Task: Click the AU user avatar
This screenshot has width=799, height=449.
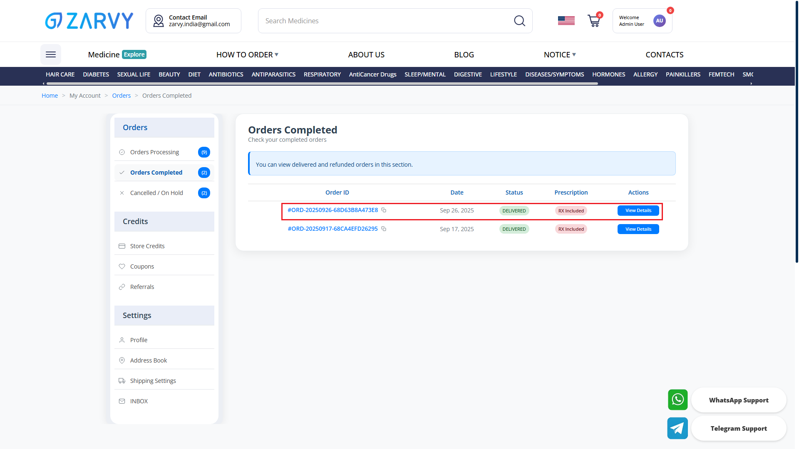Action: pos(659,21)
